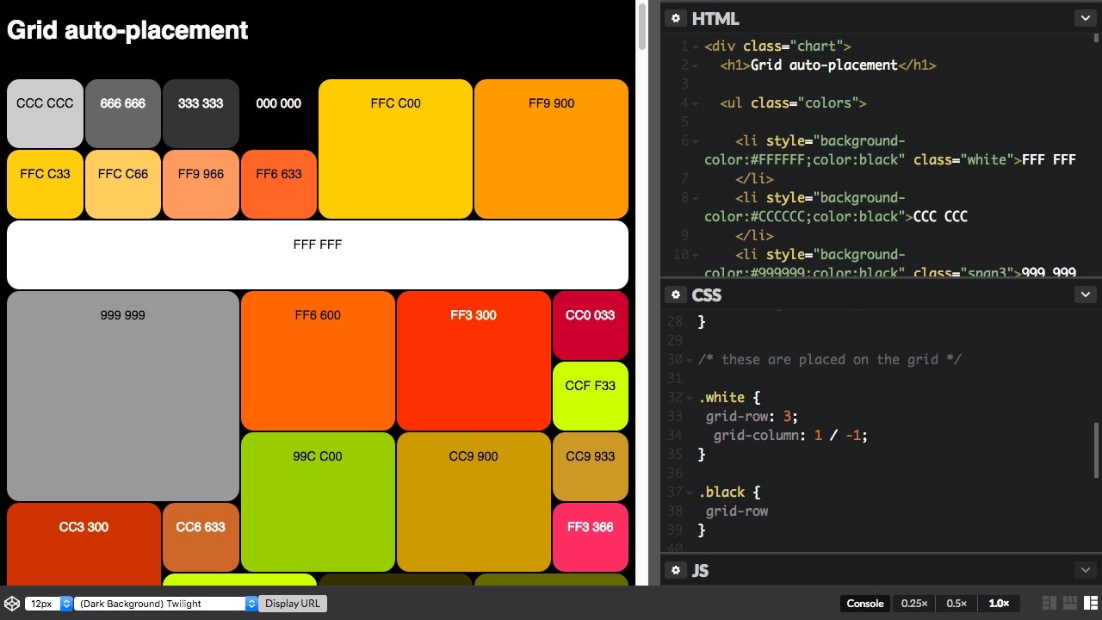Expand the HTML panel dropdown chevron
The height and width of the screenshot is (620, 1102).
[1084, 18]
